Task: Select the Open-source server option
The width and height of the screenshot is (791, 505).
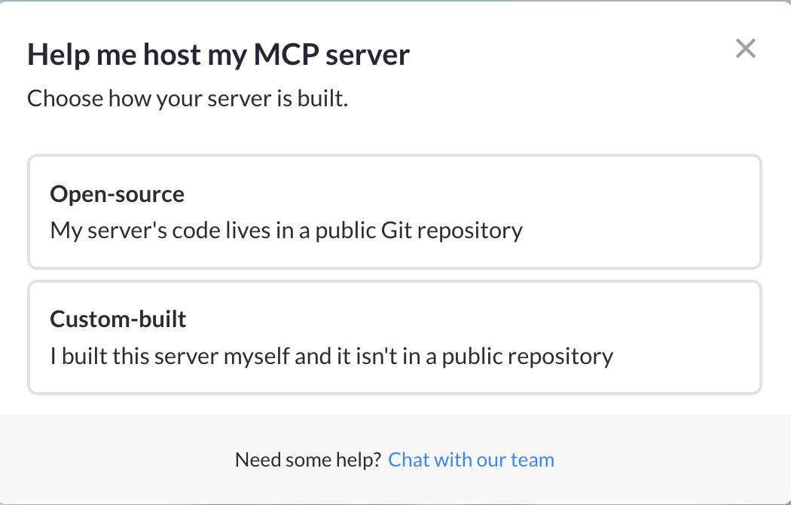Action: 395,212
